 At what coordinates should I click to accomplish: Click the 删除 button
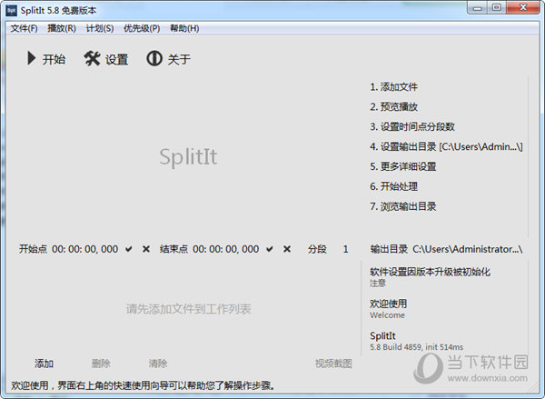pyautogui.click(x=101, y=364)
